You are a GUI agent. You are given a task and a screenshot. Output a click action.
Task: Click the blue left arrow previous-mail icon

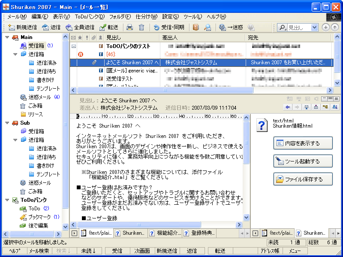[x=288, y=107]
